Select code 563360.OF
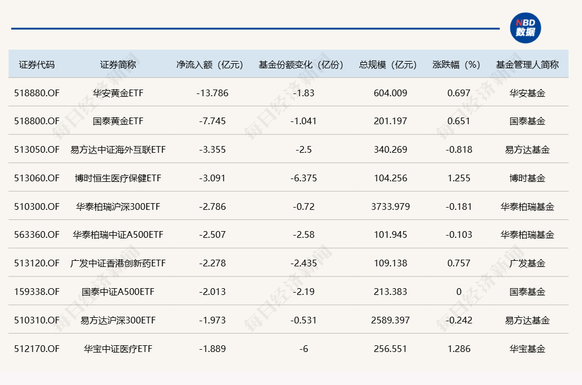Screen dimensions: 582x385 [x=37, y=234]
